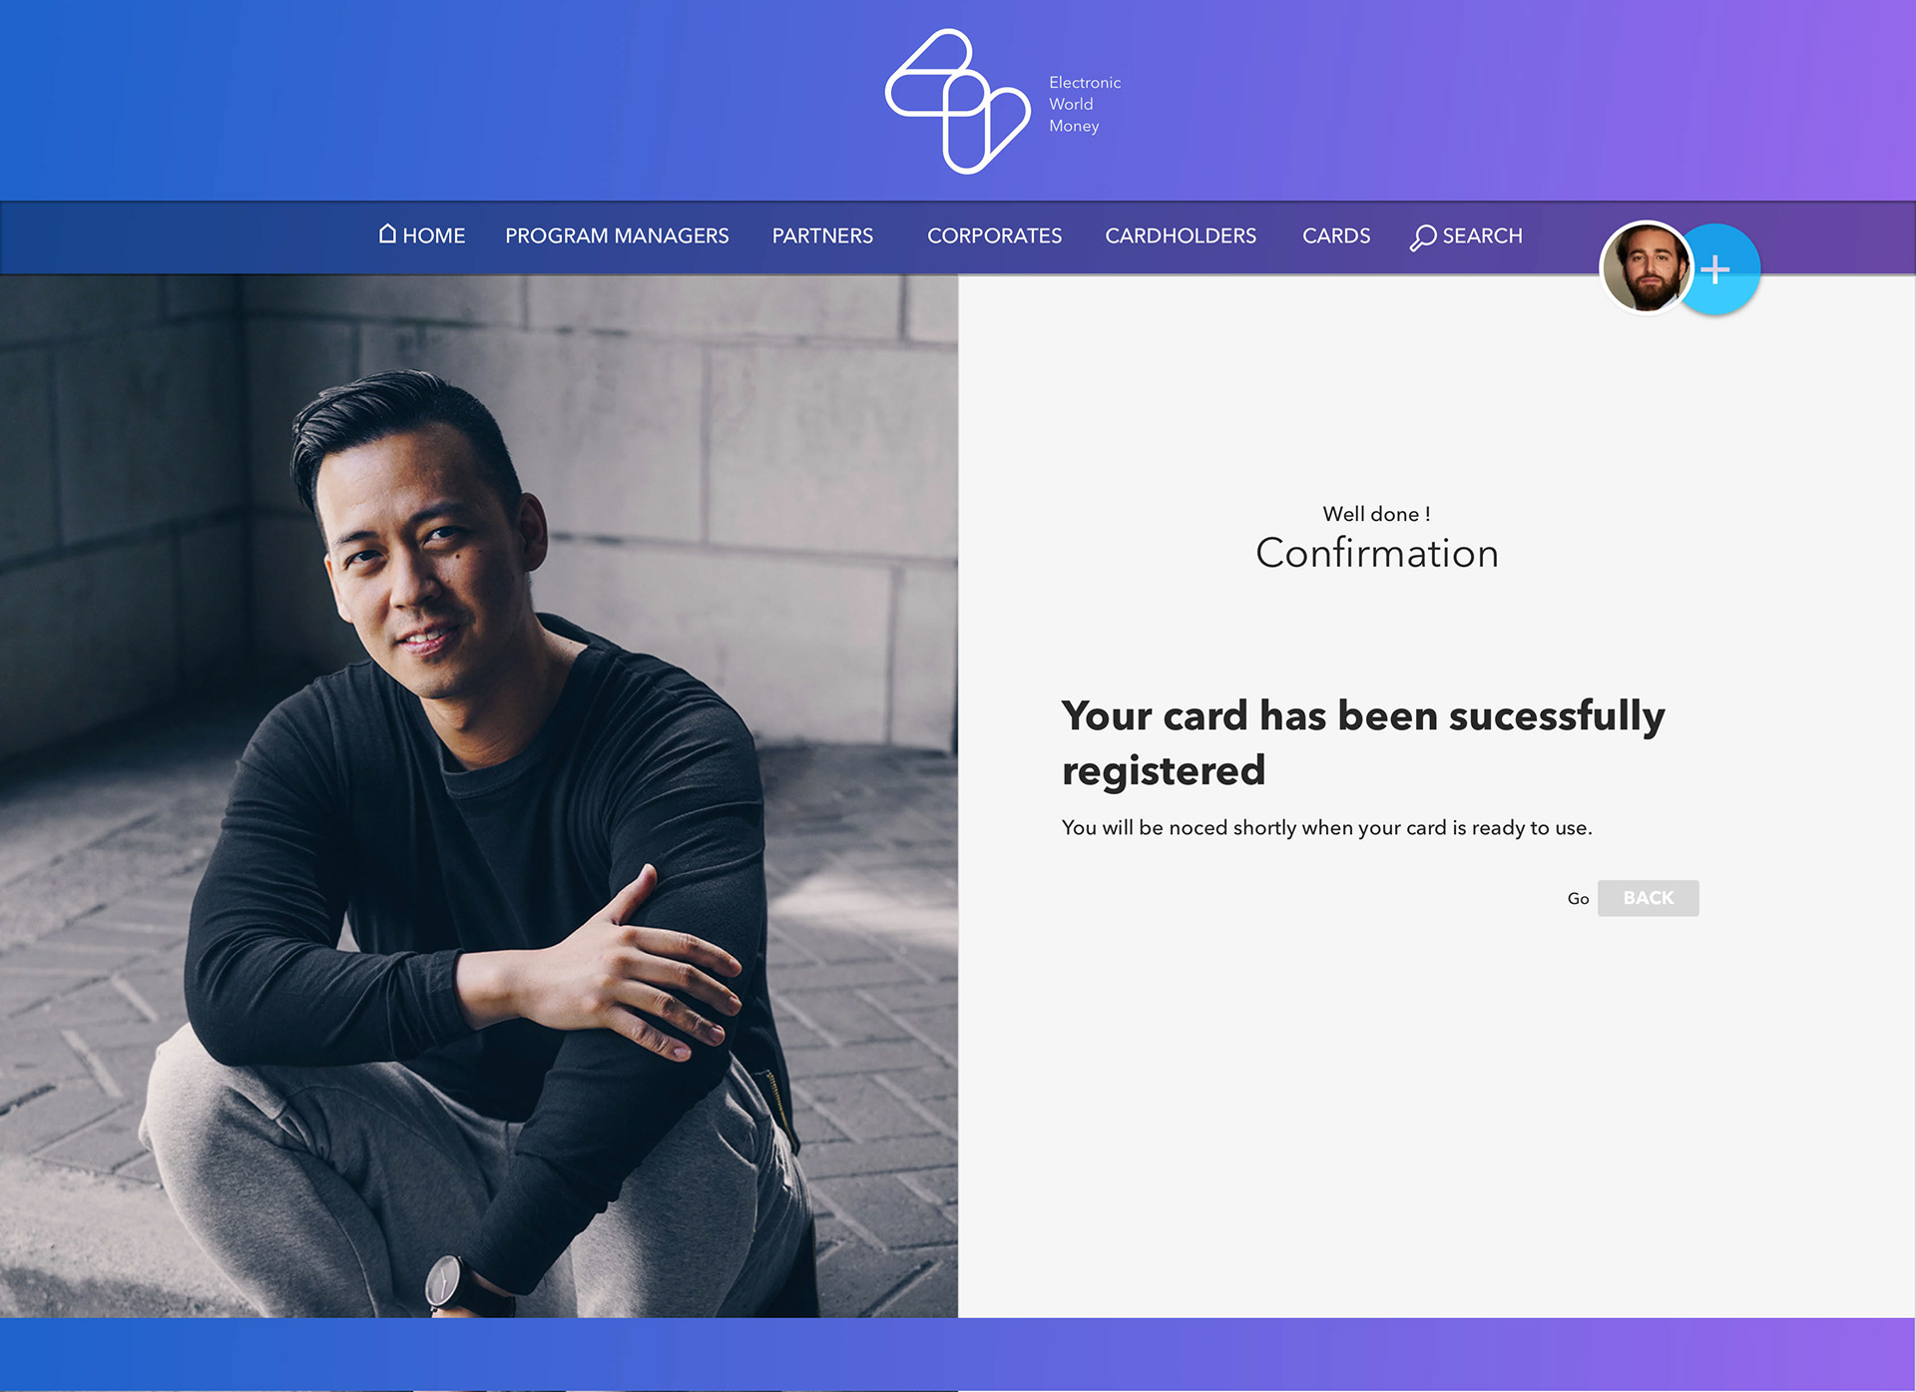Viewport: 1916px width, 1392px height.
Task: Click the notification message about card readiness
Action: 1327,827
